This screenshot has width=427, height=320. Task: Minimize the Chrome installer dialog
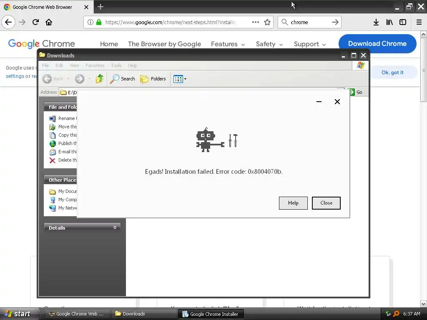click(x=319, y=102)
